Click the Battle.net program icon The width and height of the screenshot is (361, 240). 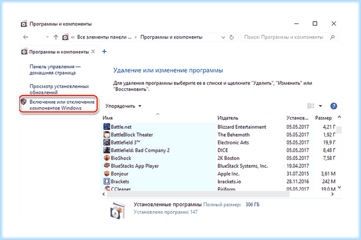click(x=106, y=127)
